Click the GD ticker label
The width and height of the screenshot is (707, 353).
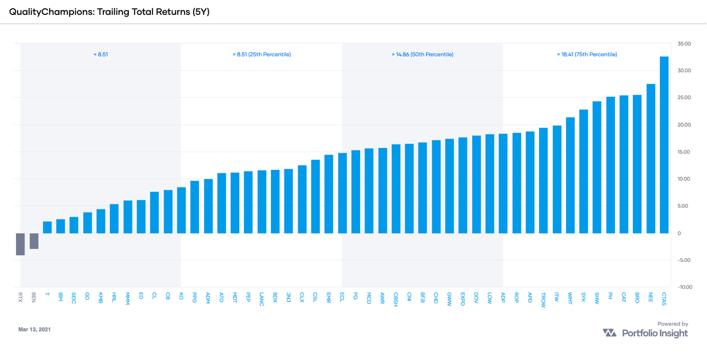click(x=87, y=296)
